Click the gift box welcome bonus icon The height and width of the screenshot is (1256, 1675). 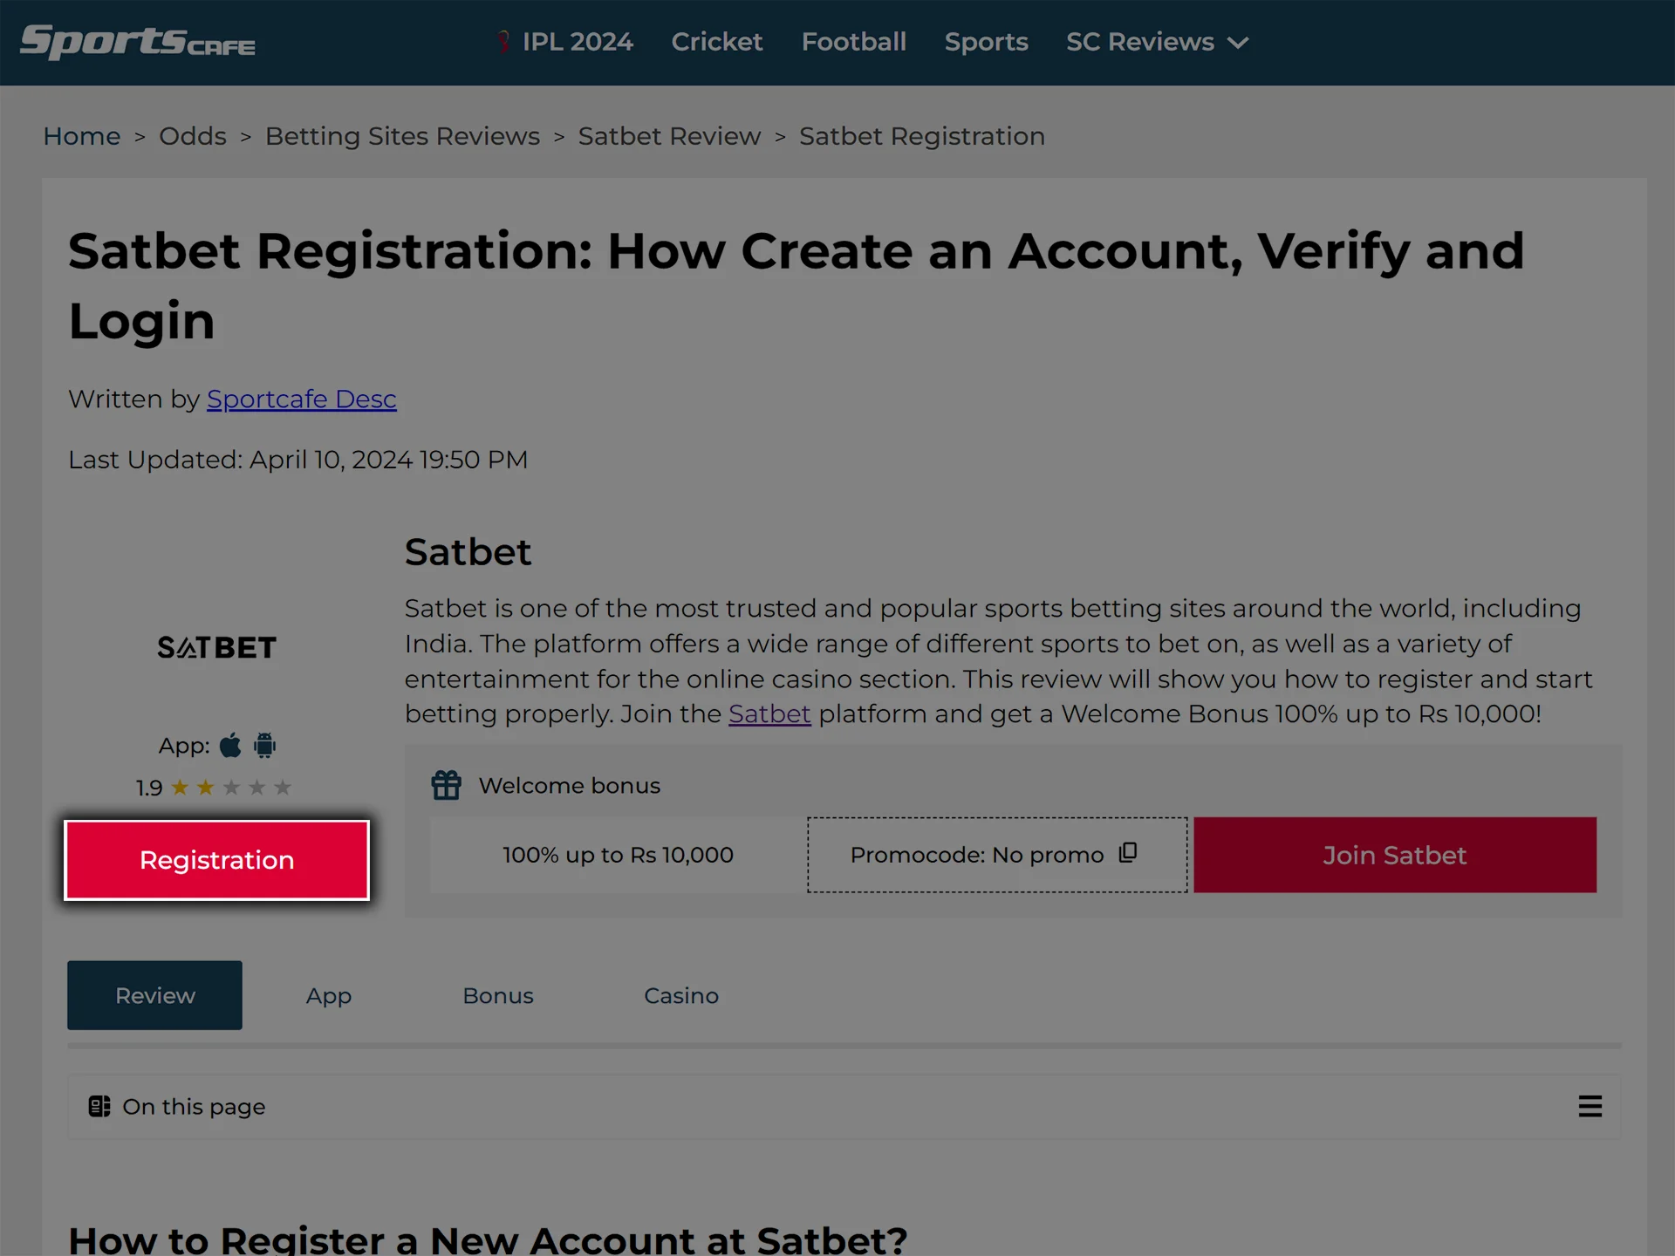click(x=448, y=783)
